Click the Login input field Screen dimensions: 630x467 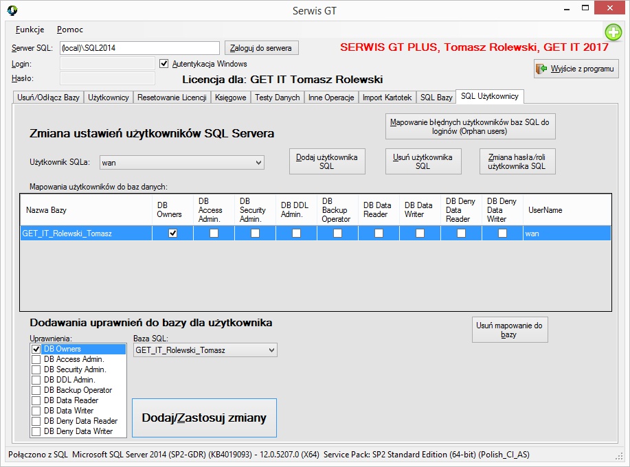coord(107,63)
